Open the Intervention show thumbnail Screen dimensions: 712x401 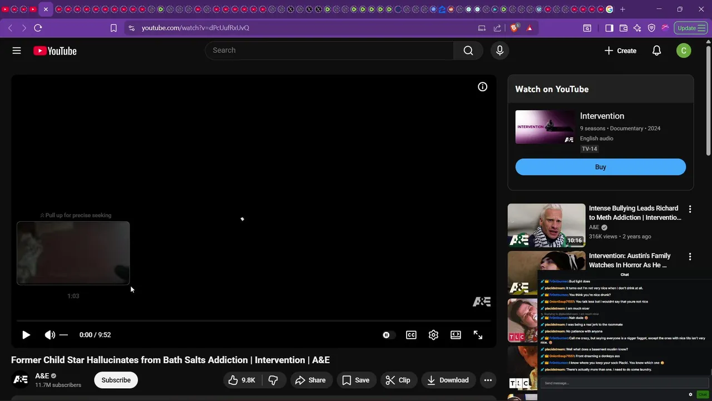tap(545, 127)
